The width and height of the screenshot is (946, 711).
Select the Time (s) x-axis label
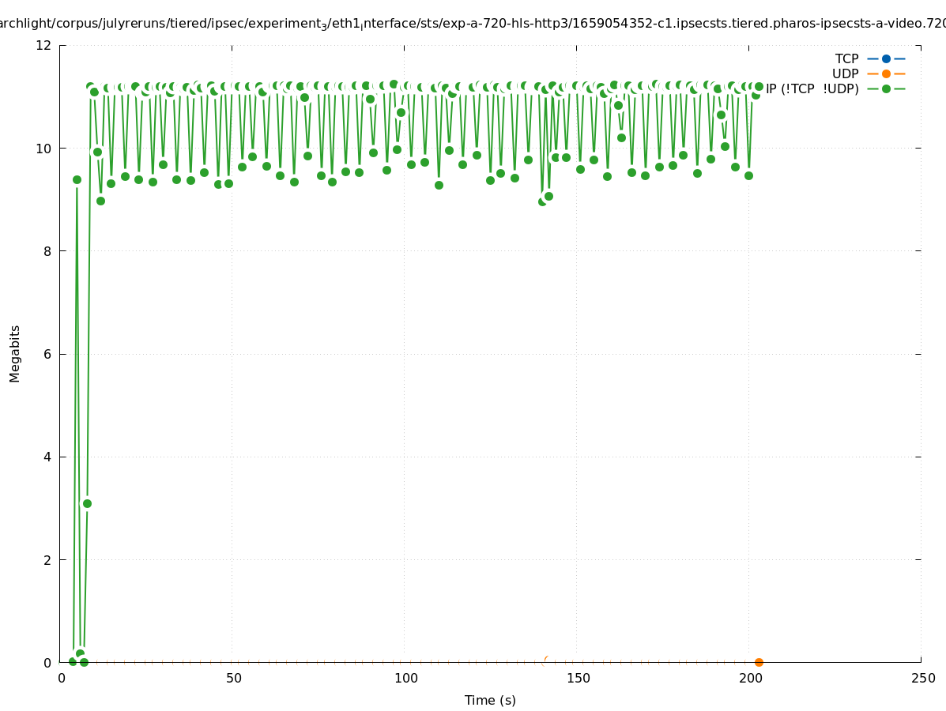pyautogui.click(x=490, y=700)
